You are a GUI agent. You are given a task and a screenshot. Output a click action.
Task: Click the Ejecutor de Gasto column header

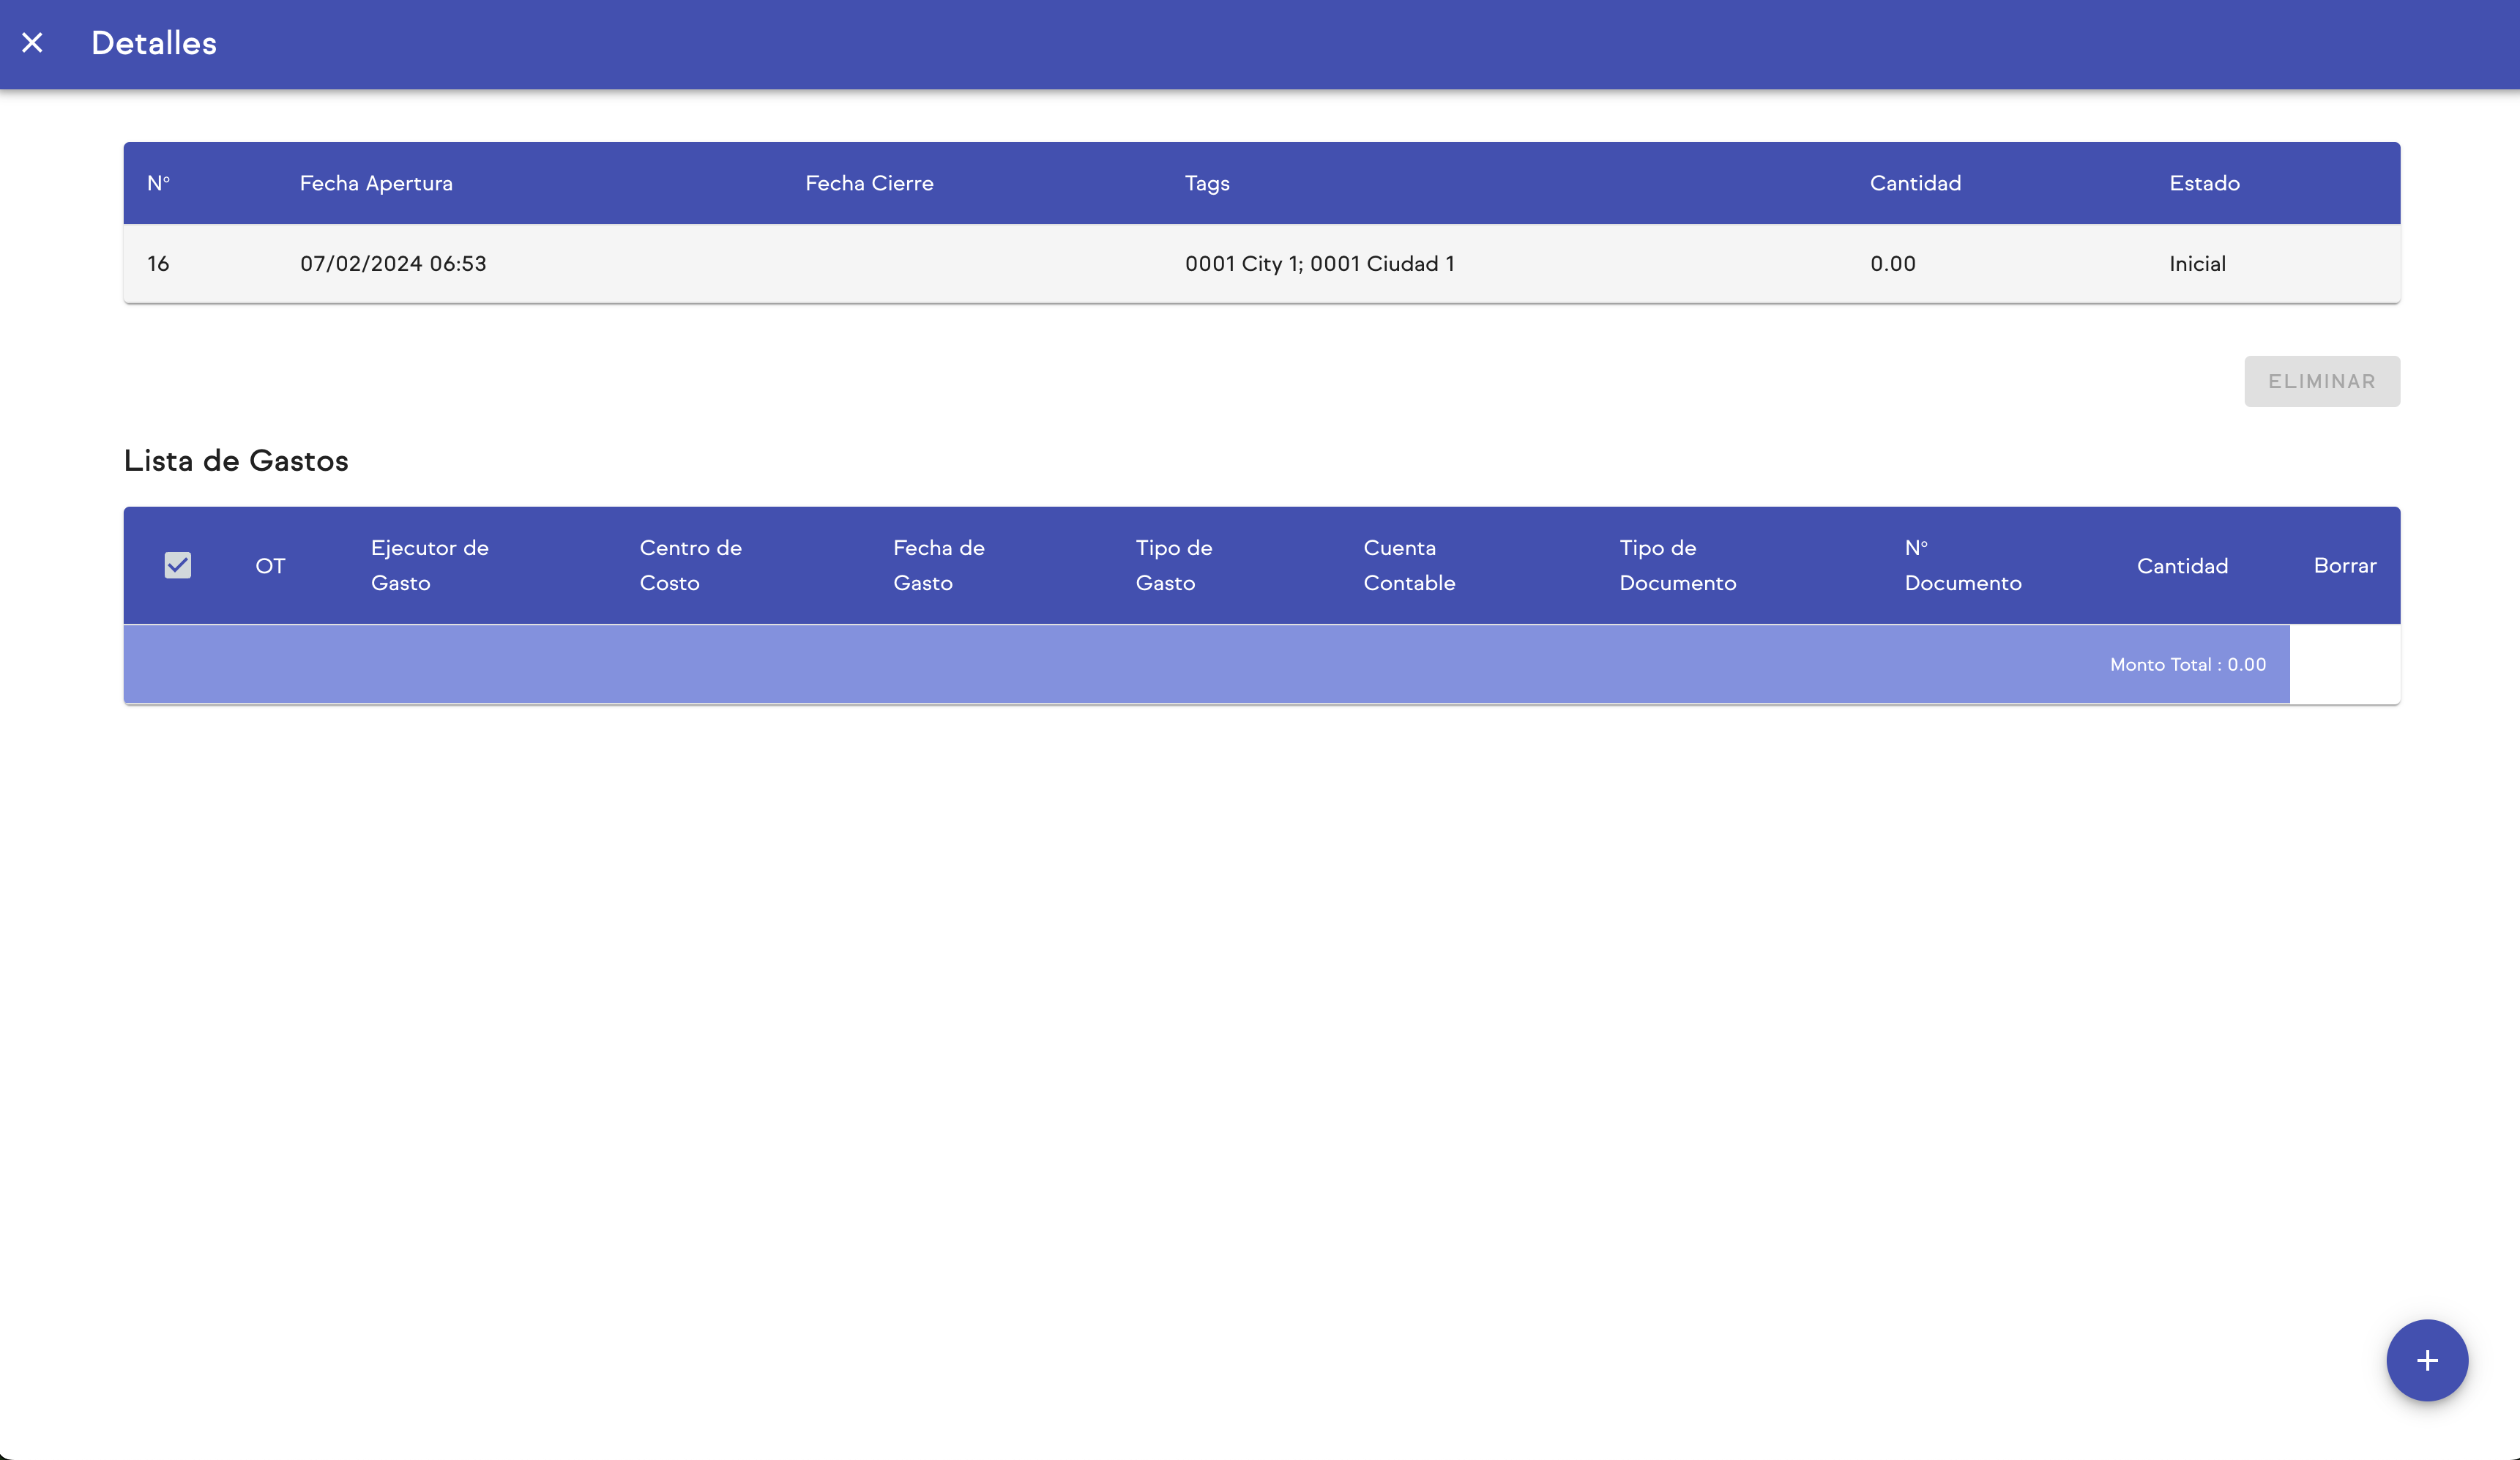[429, 565]
